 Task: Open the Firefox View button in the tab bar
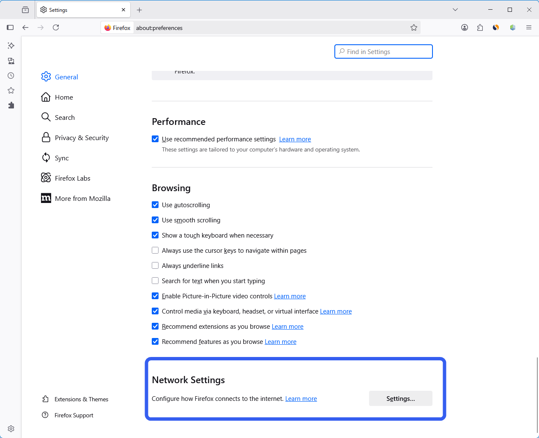[25, 10]
